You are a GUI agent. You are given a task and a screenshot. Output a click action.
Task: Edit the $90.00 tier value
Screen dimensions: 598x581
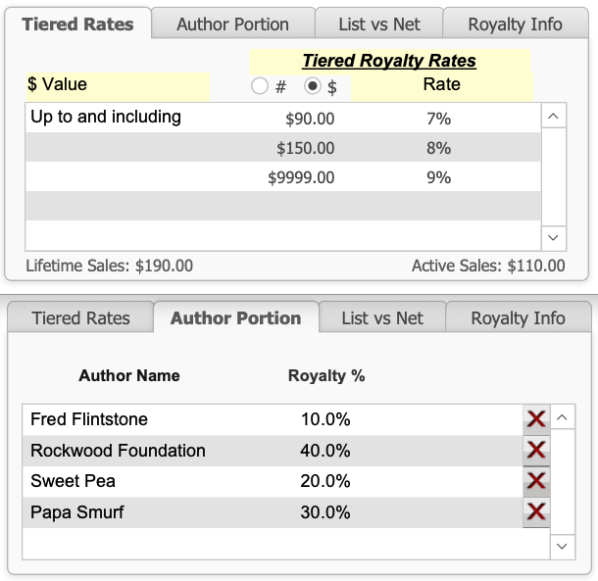click(x=310, y=120)
